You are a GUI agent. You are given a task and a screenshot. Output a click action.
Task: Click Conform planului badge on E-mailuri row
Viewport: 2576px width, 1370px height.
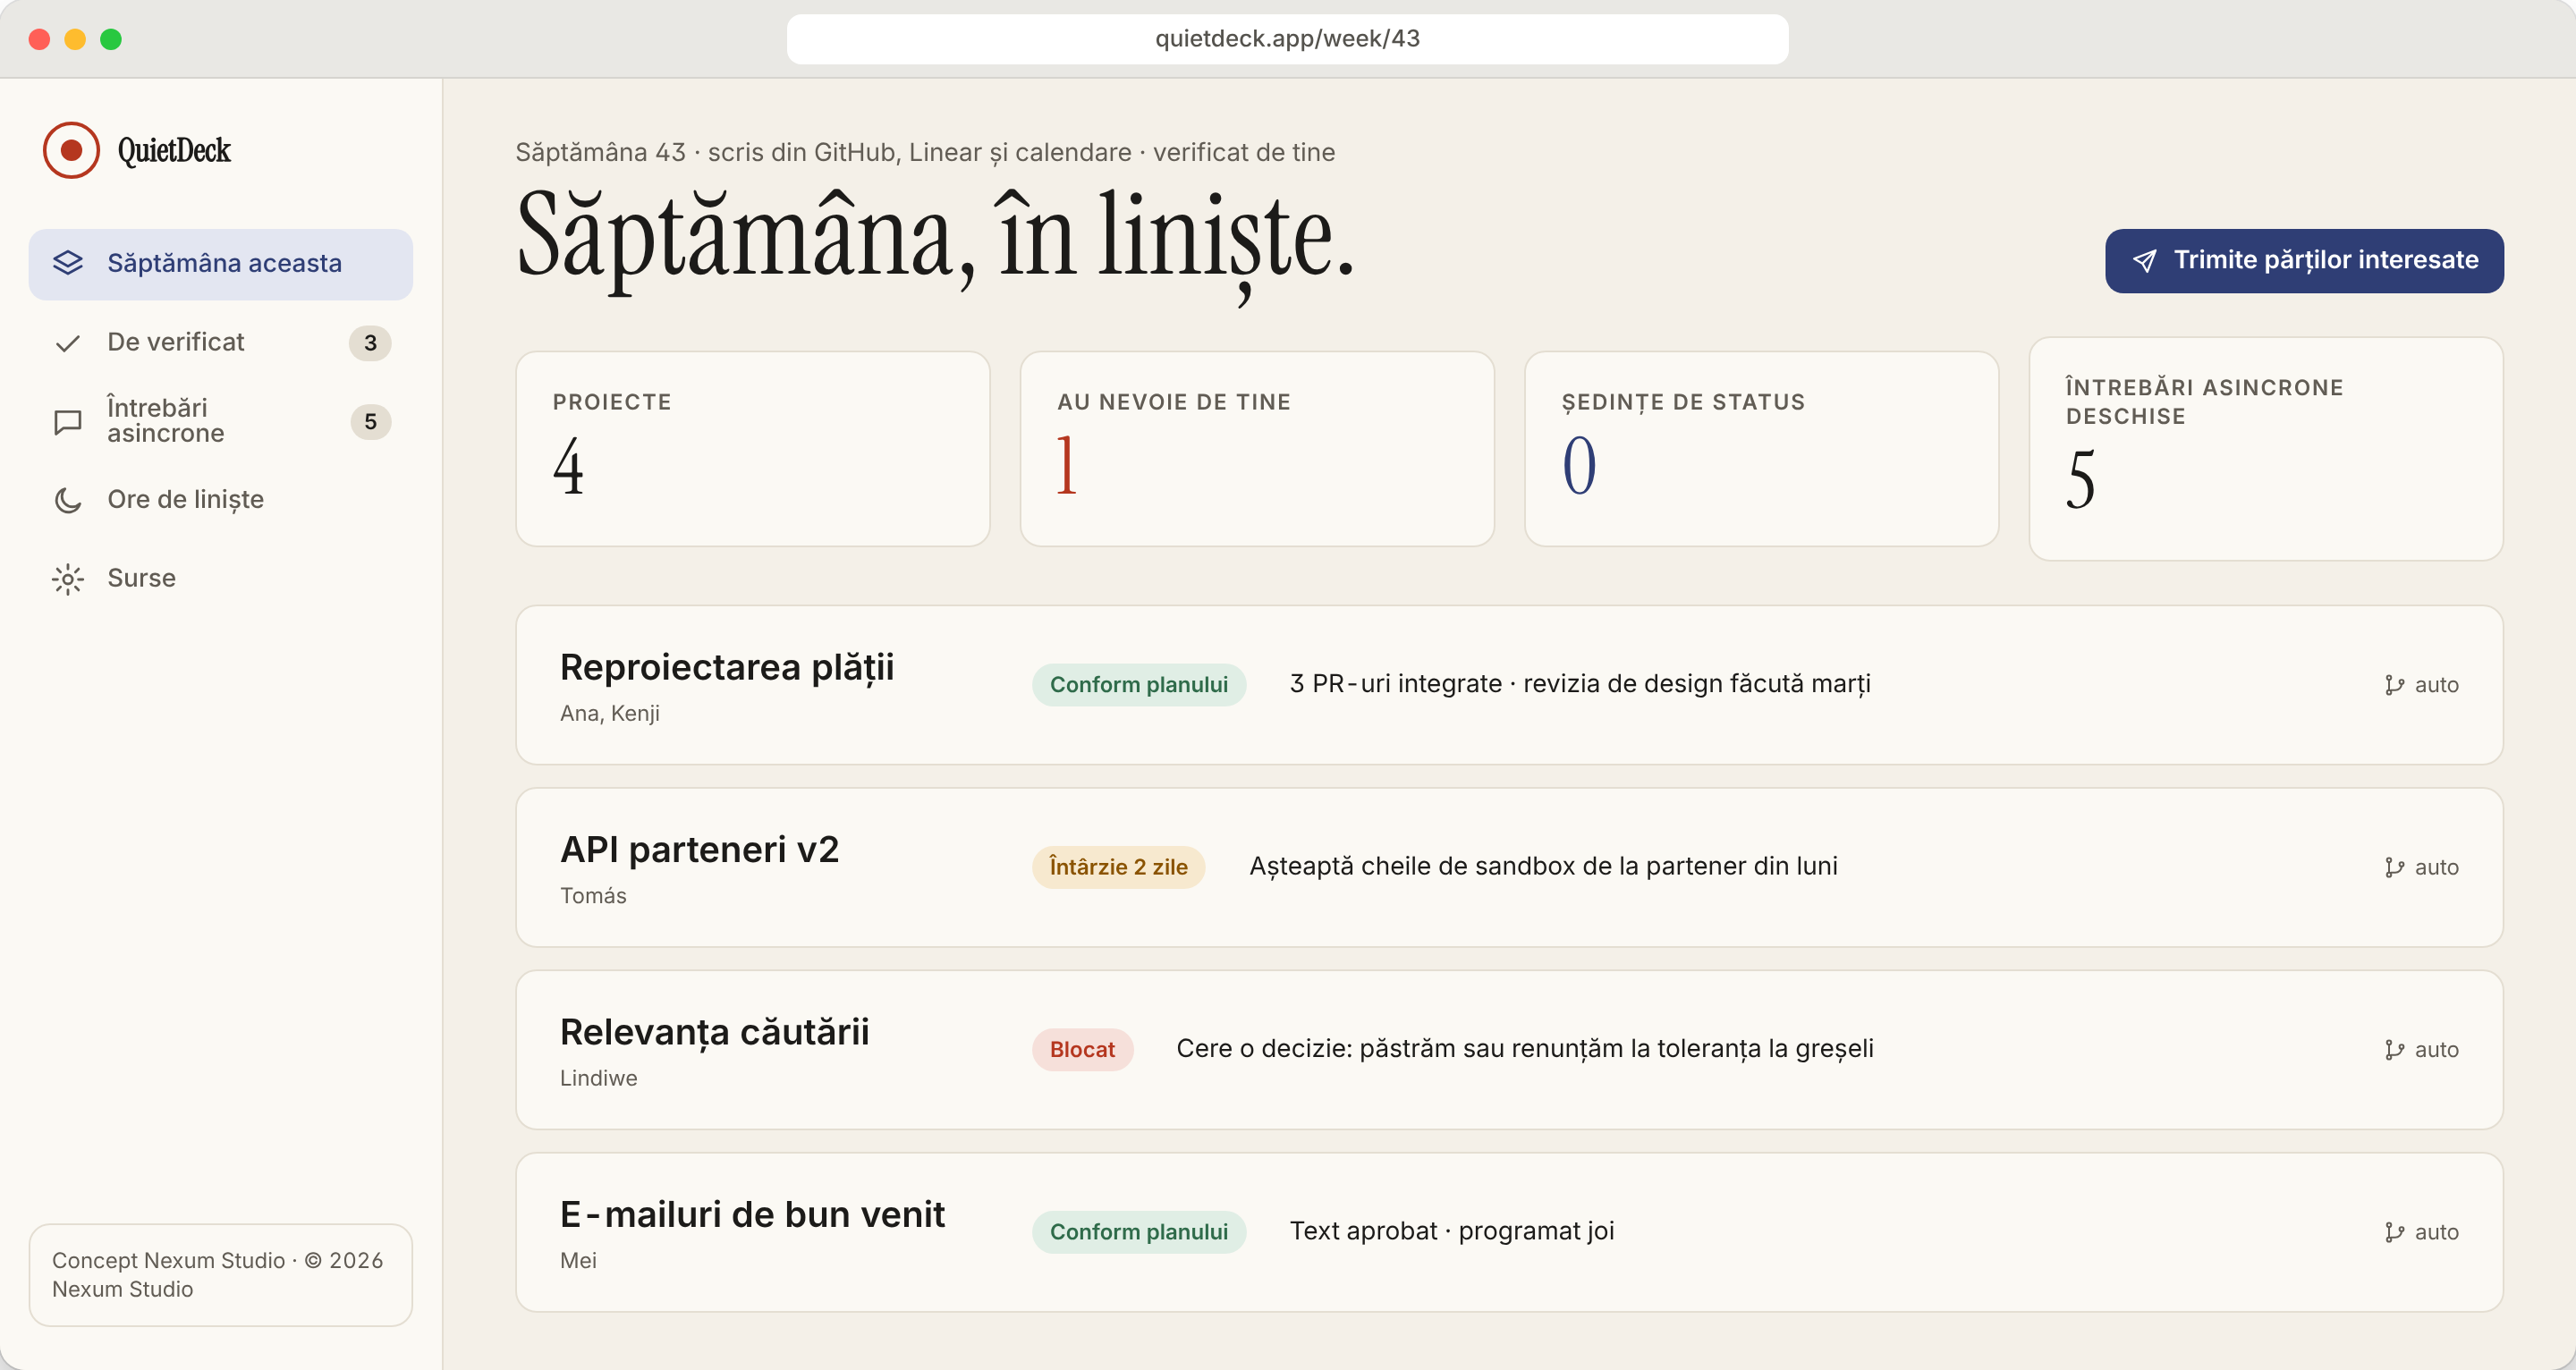click(x=1139, y=1233)
